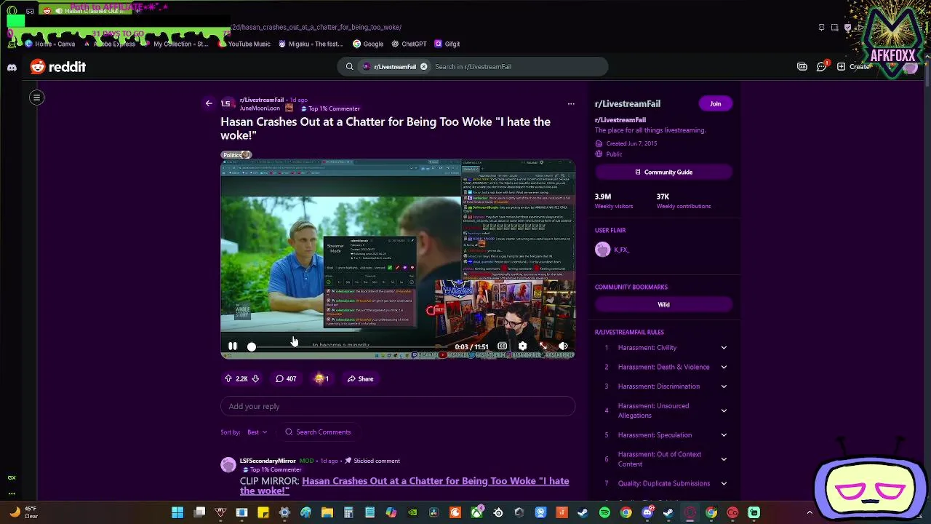Click the Add your reply box

[x=398, y=406]
